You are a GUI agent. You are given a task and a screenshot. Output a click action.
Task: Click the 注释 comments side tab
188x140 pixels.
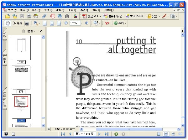[x=5, y=105]
